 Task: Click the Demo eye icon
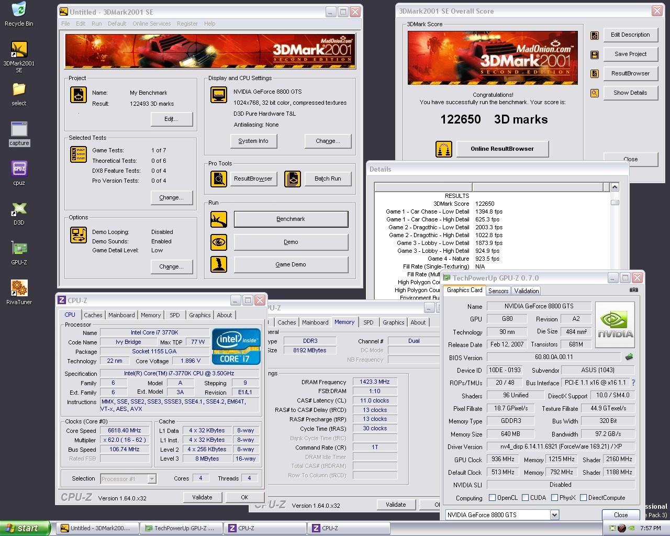(x=219, y=242)
